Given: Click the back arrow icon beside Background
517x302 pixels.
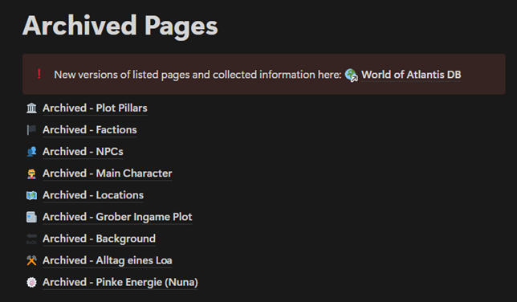Looking at the screenshot, I should [x=31, y=239].
